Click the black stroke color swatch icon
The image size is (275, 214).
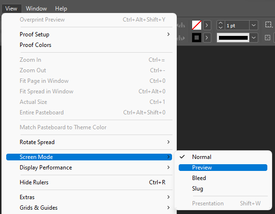coord(196,38)
